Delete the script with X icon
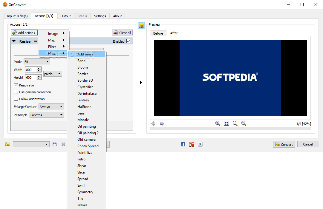The width and height of the screenshot is (323, 209). (63, 144)
